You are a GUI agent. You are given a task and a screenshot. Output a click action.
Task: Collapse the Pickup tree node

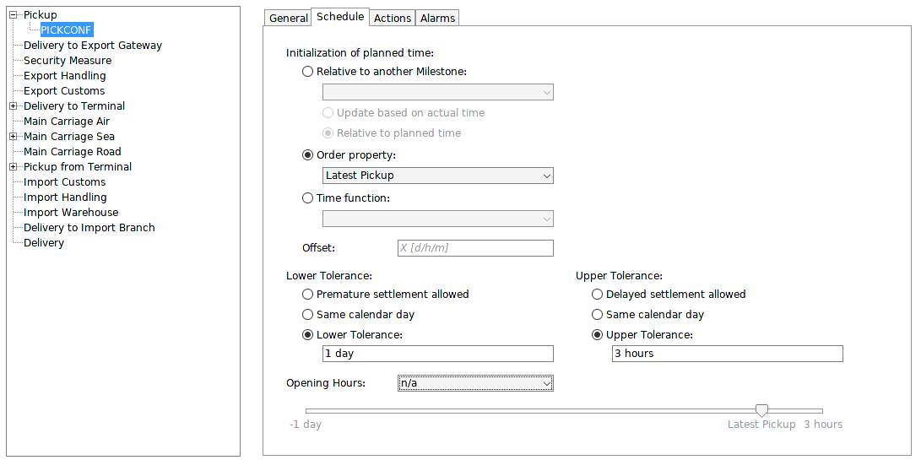[x=13, y=15]
